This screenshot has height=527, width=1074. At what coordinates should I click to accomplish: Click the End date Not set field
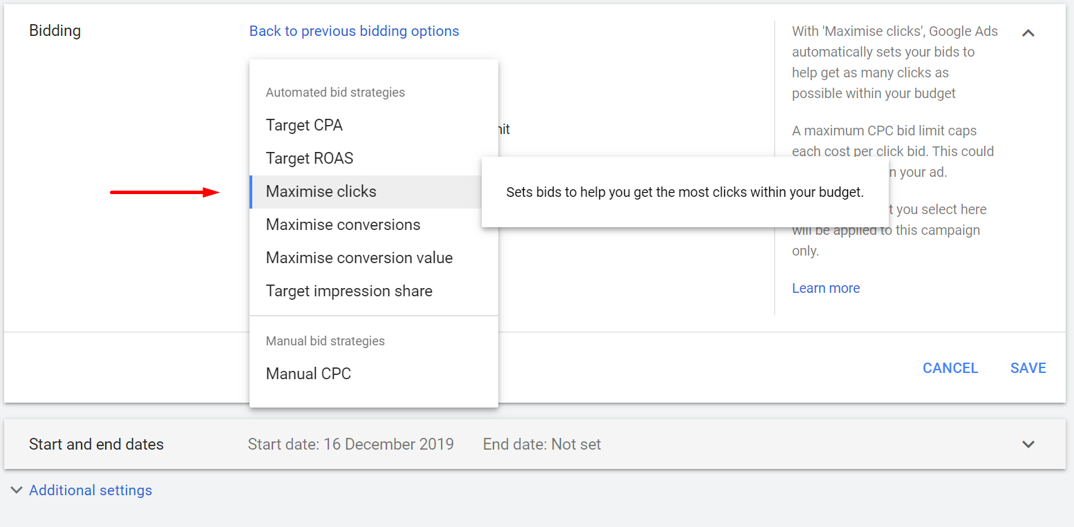pos(542,444)
